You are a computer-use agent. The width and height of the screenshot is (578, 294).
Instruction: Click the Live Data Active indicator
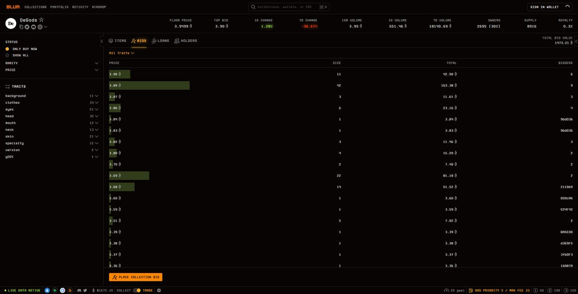22,290
